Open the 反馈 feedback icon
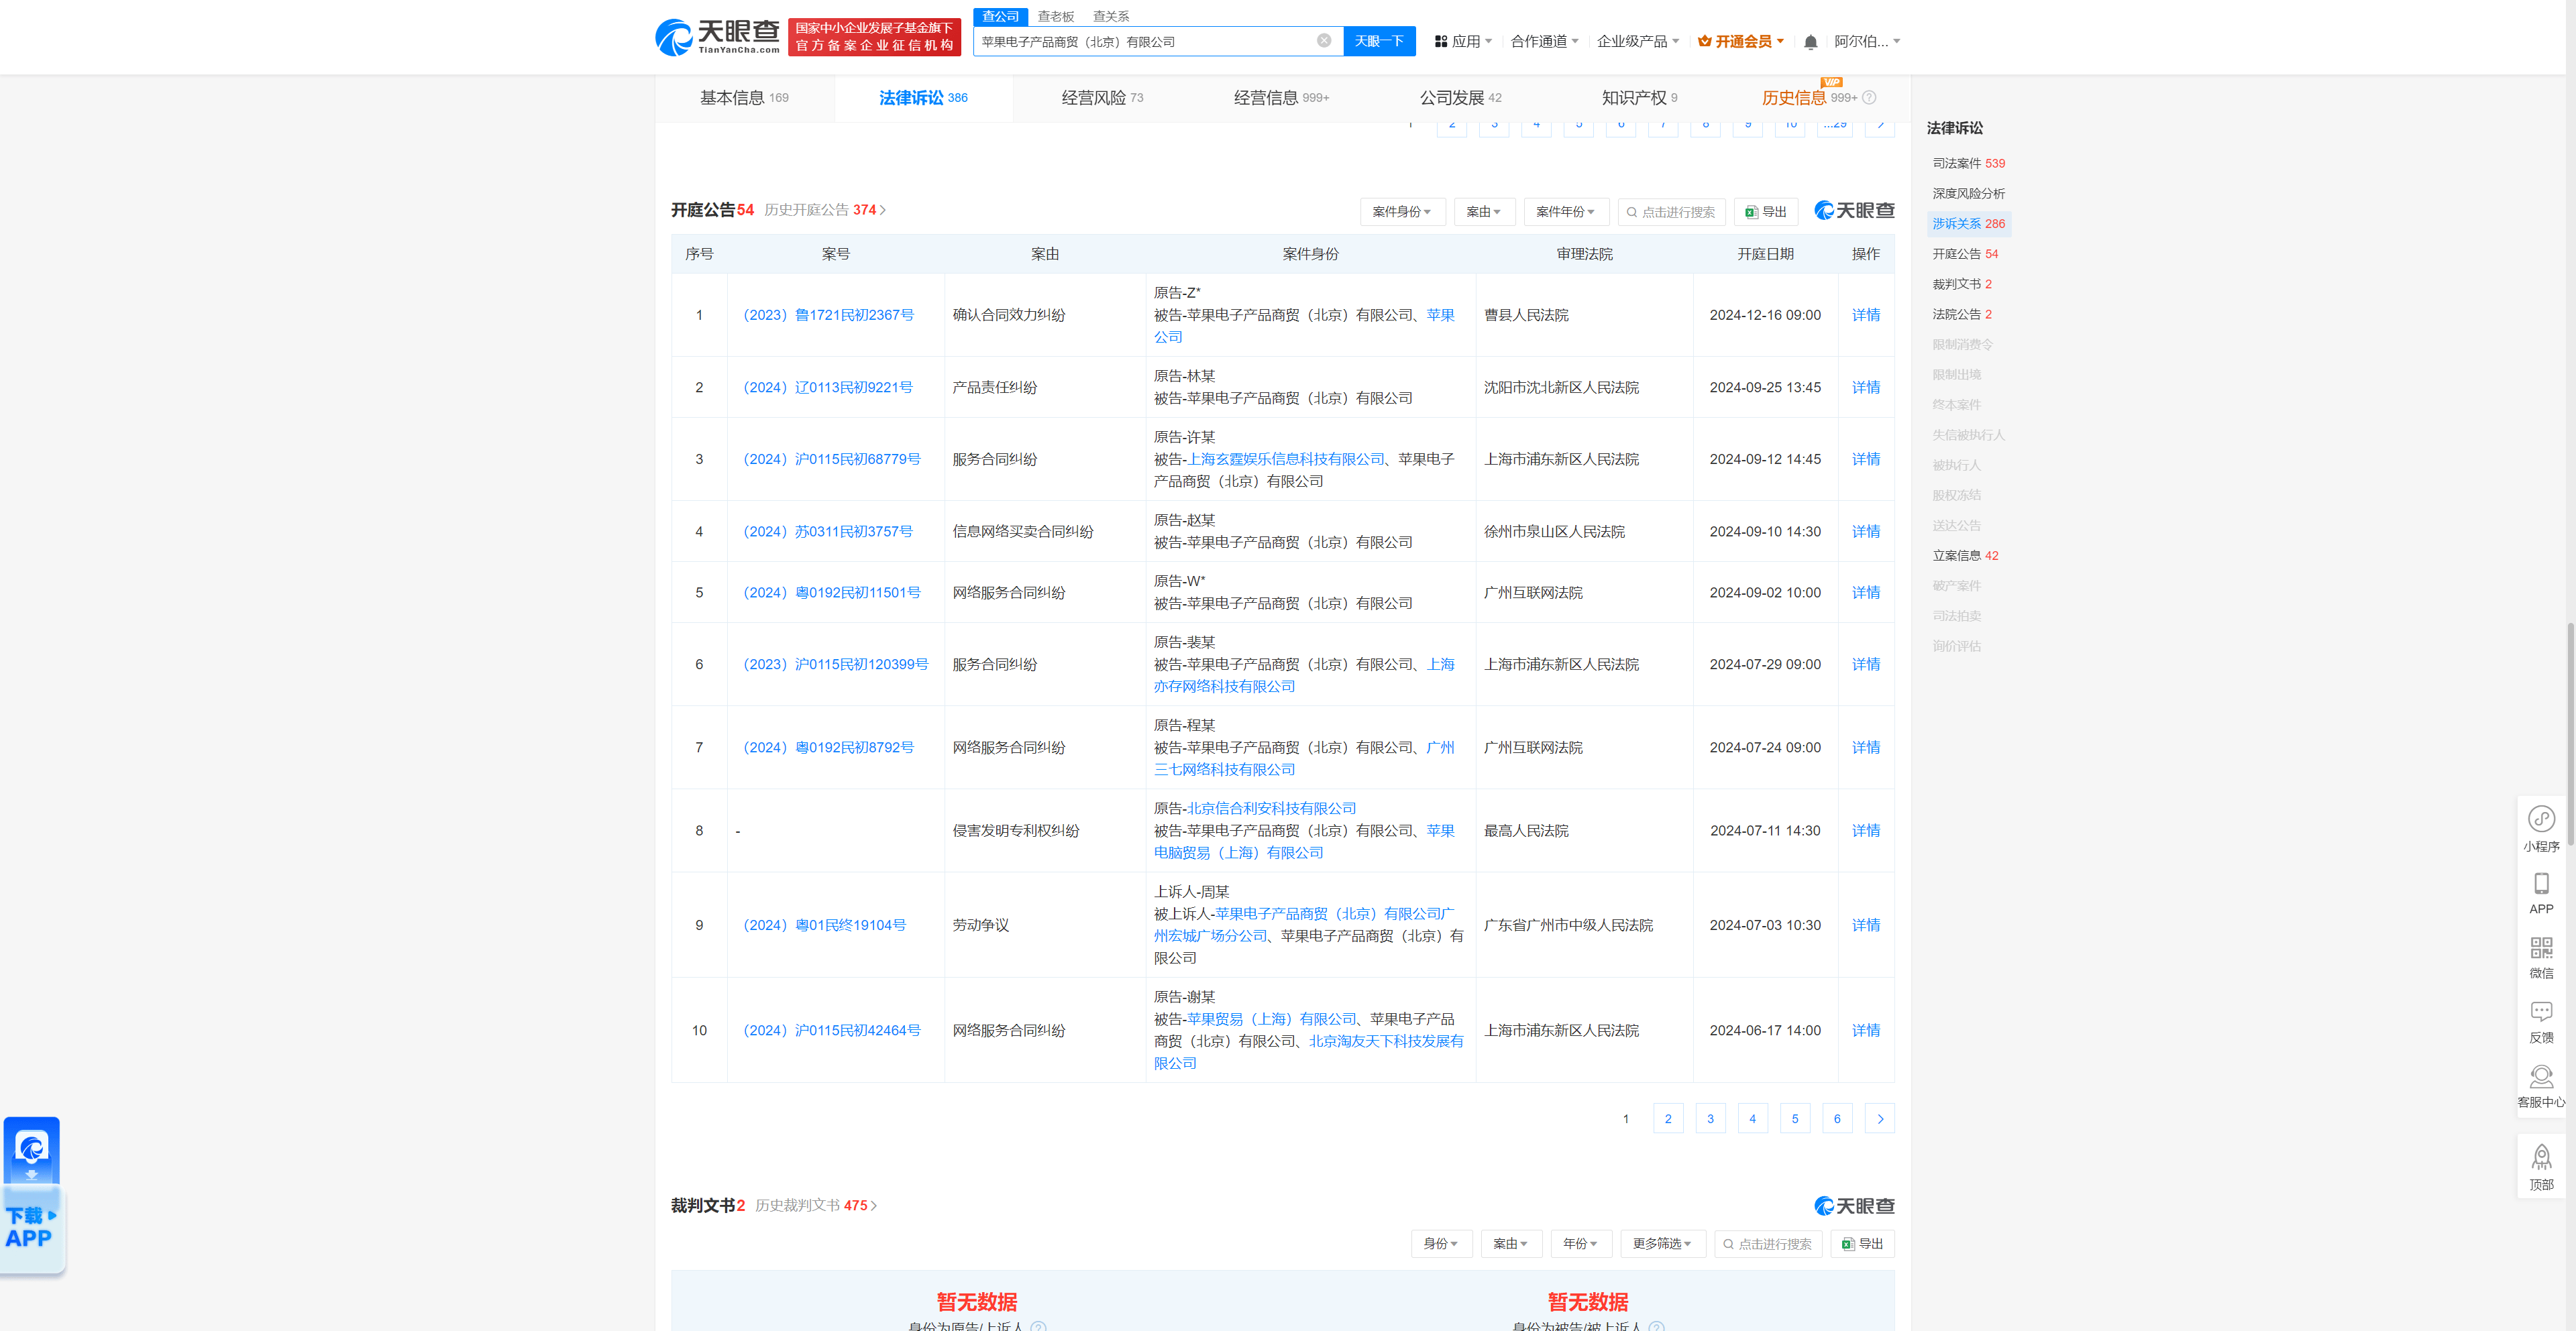This screenshot has width=2576, height=1331. 2541,1023
